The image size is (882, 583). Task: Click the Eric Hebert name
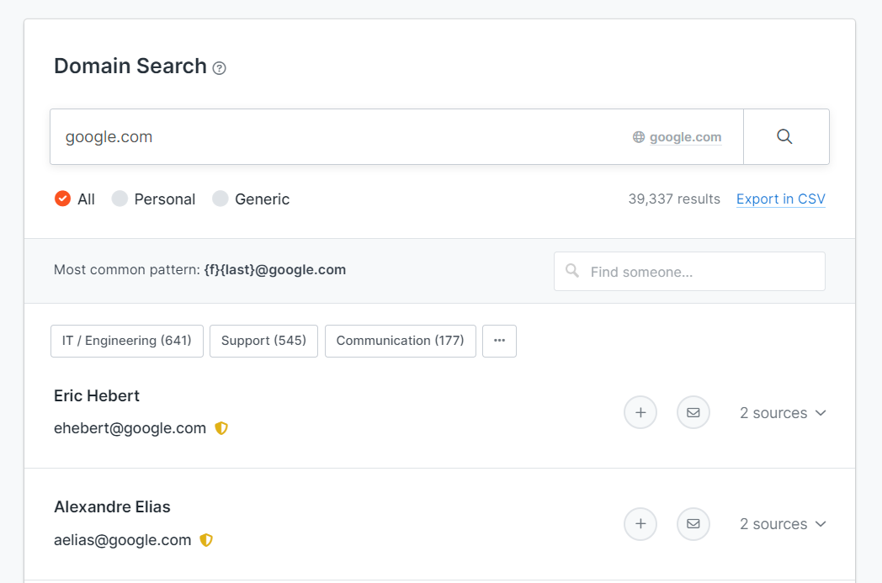(97, 395)
